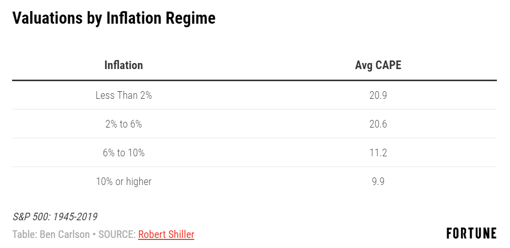The image size is (510, 248).
Task: Click the 11.2 CAPE value
Action: [x=378, y=153]
